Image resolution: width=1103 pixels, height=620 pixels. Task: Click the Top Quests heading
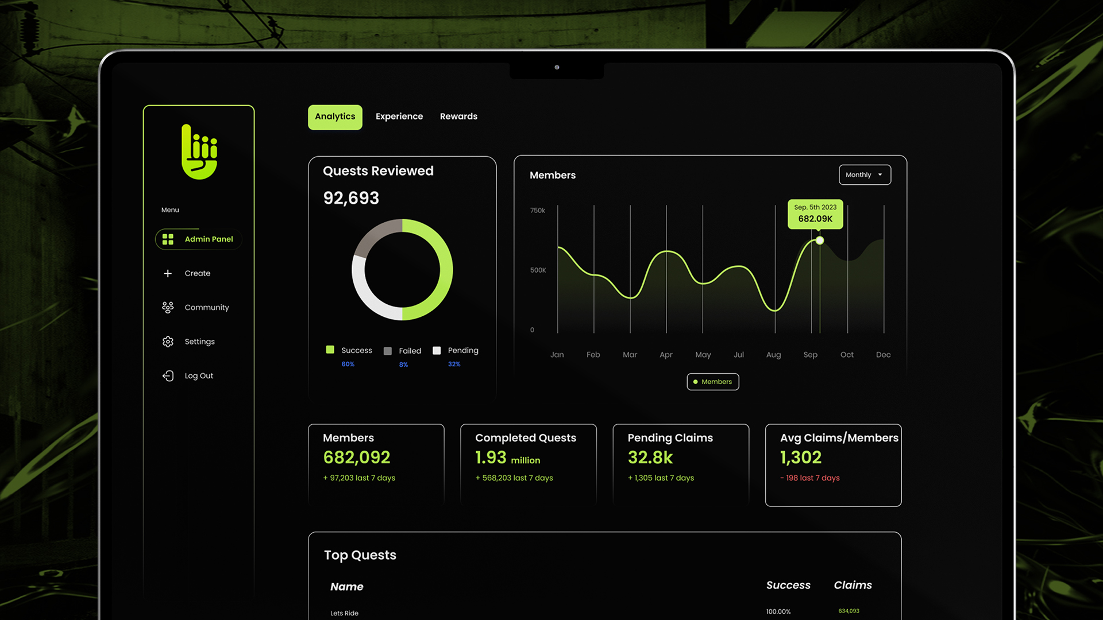(x=360, y=555)
